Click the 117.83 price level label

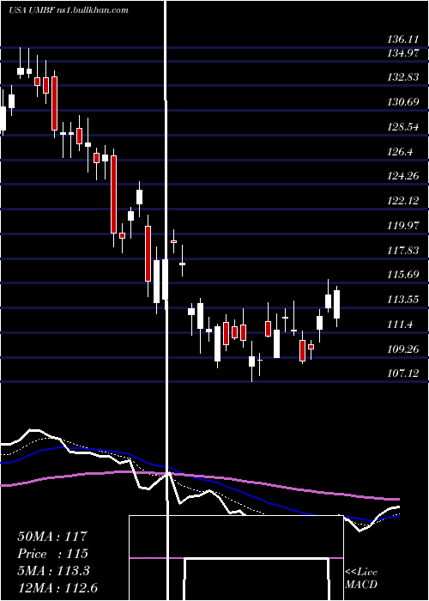403,251
